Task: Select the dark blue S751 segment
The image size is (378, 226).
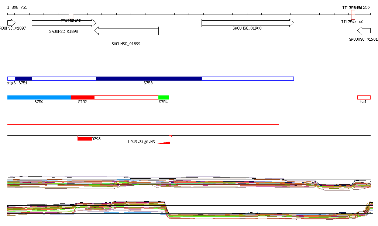Action: [24, 78]
